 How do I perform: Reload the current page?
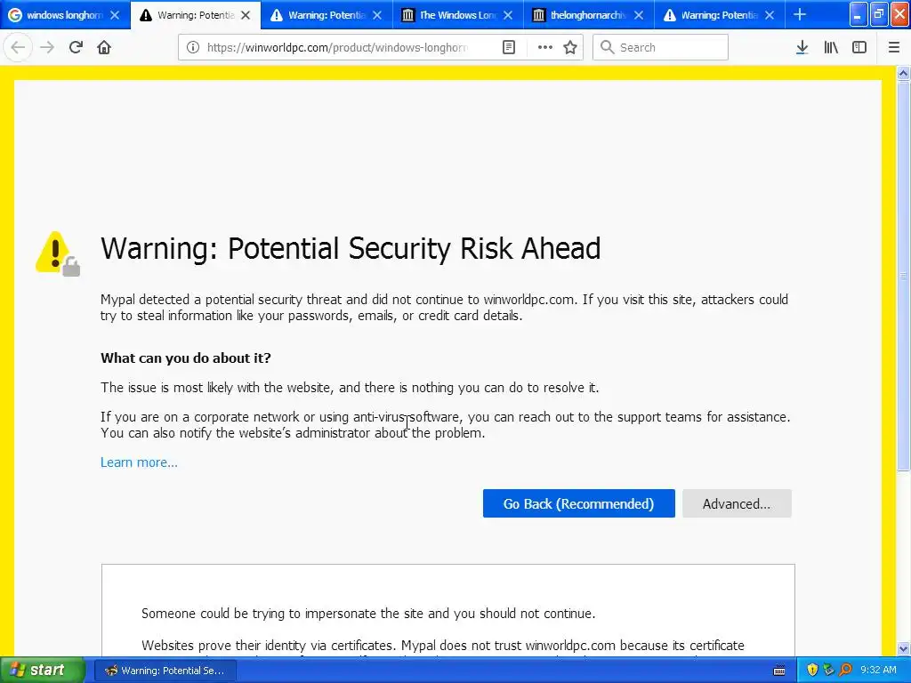pyautogui.click(x=76, y=47)
